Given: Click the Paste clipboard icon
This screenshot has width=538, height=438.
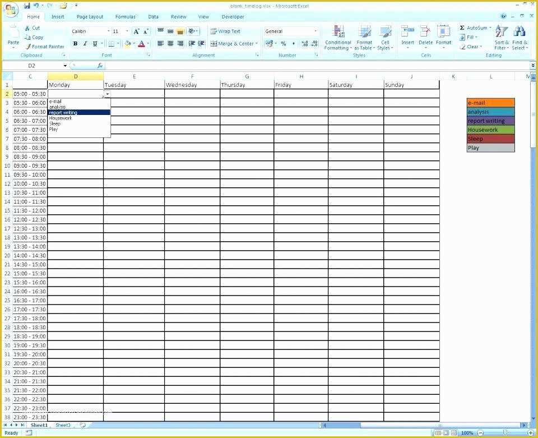Looking at the screenshot, I should point(13,31).
